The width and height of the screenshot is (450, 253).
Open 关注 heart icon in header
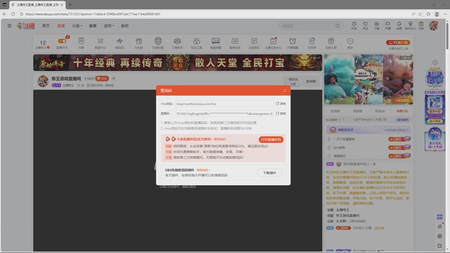click(365, 25)
